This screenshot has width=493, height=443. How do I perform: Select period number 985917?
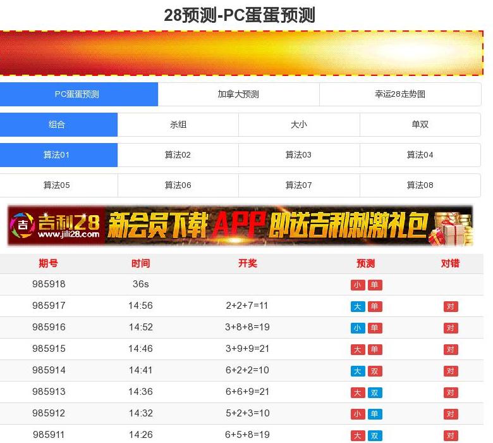coord(49,306)
